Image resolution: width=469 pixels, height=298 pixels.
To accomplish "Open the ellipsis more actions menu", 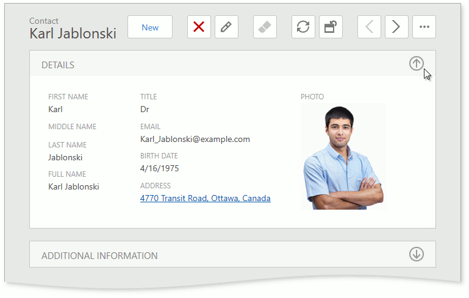I will (424, 27).
